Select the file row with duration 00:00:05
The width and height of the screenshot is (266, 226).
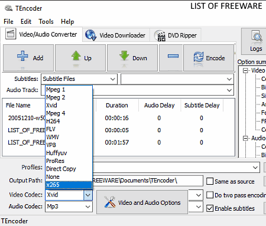click(118, 130)
